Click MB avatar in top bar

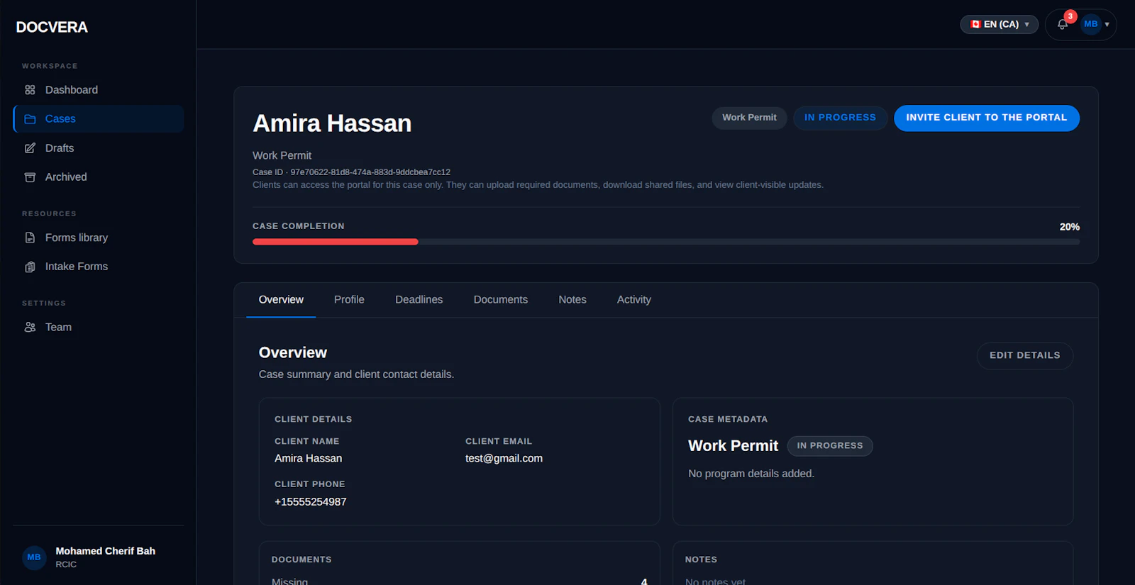[x=1091, y=24]
